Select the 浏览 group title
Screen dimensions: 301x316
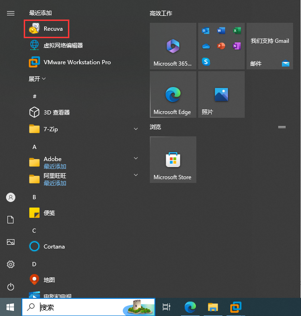click(155, 127)
